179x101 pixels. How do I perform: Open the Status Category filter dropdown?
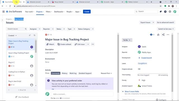click(86, 29)
